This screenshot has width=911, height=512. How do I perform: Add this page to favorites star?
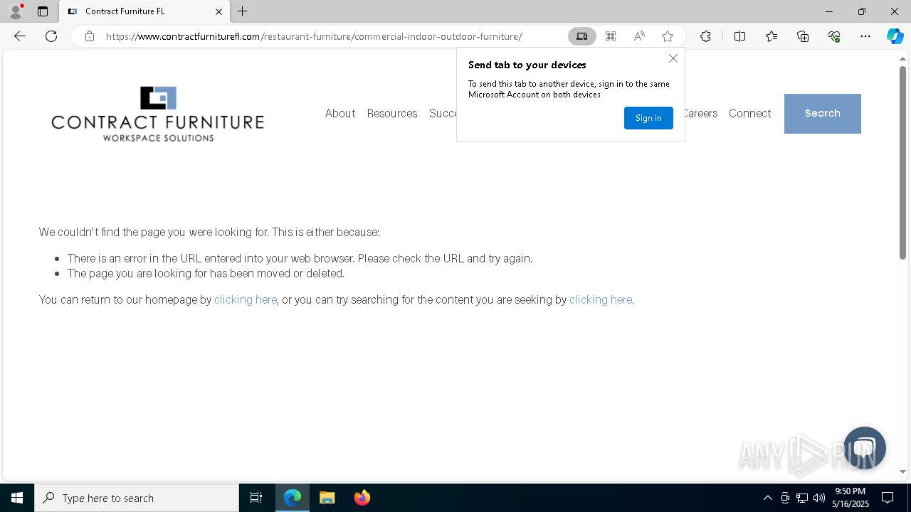[x=668, y=36]
